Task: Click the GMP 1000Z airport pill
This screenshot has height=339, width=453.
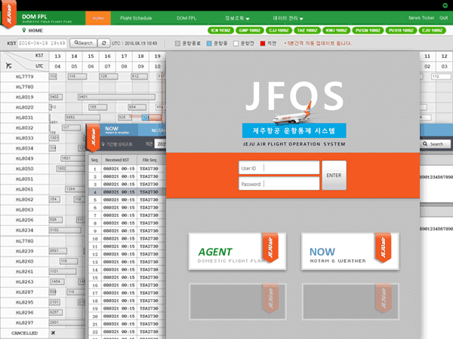Action: 250,30
